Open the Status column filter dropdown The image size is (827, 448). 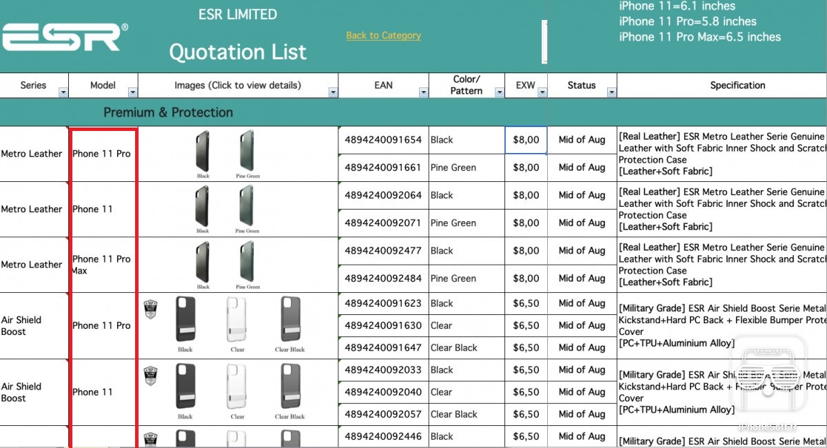(611, 92)
